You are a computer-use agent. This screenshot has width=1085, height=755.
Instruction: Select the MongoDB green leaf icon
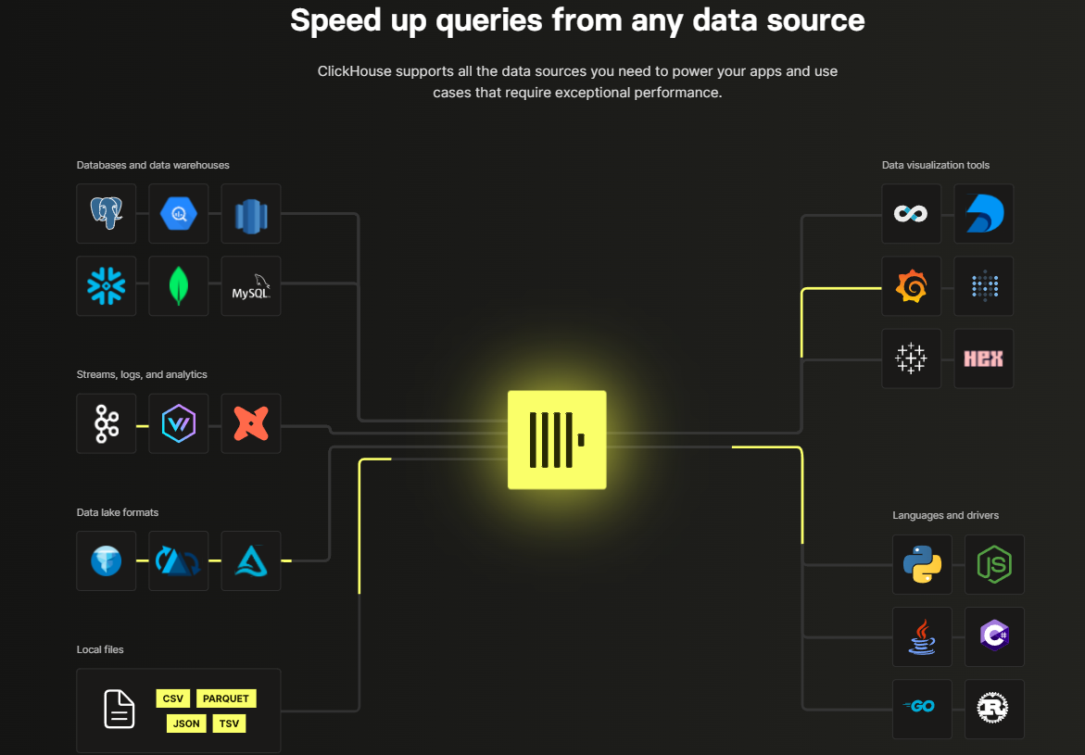(x=179, y=286)
